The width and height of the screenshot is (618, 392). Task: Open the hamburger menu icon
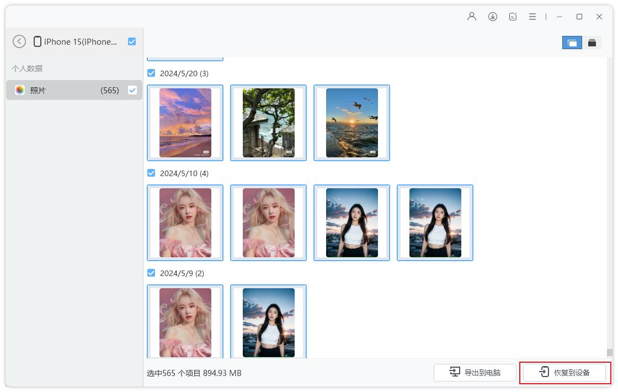(532, 17)
